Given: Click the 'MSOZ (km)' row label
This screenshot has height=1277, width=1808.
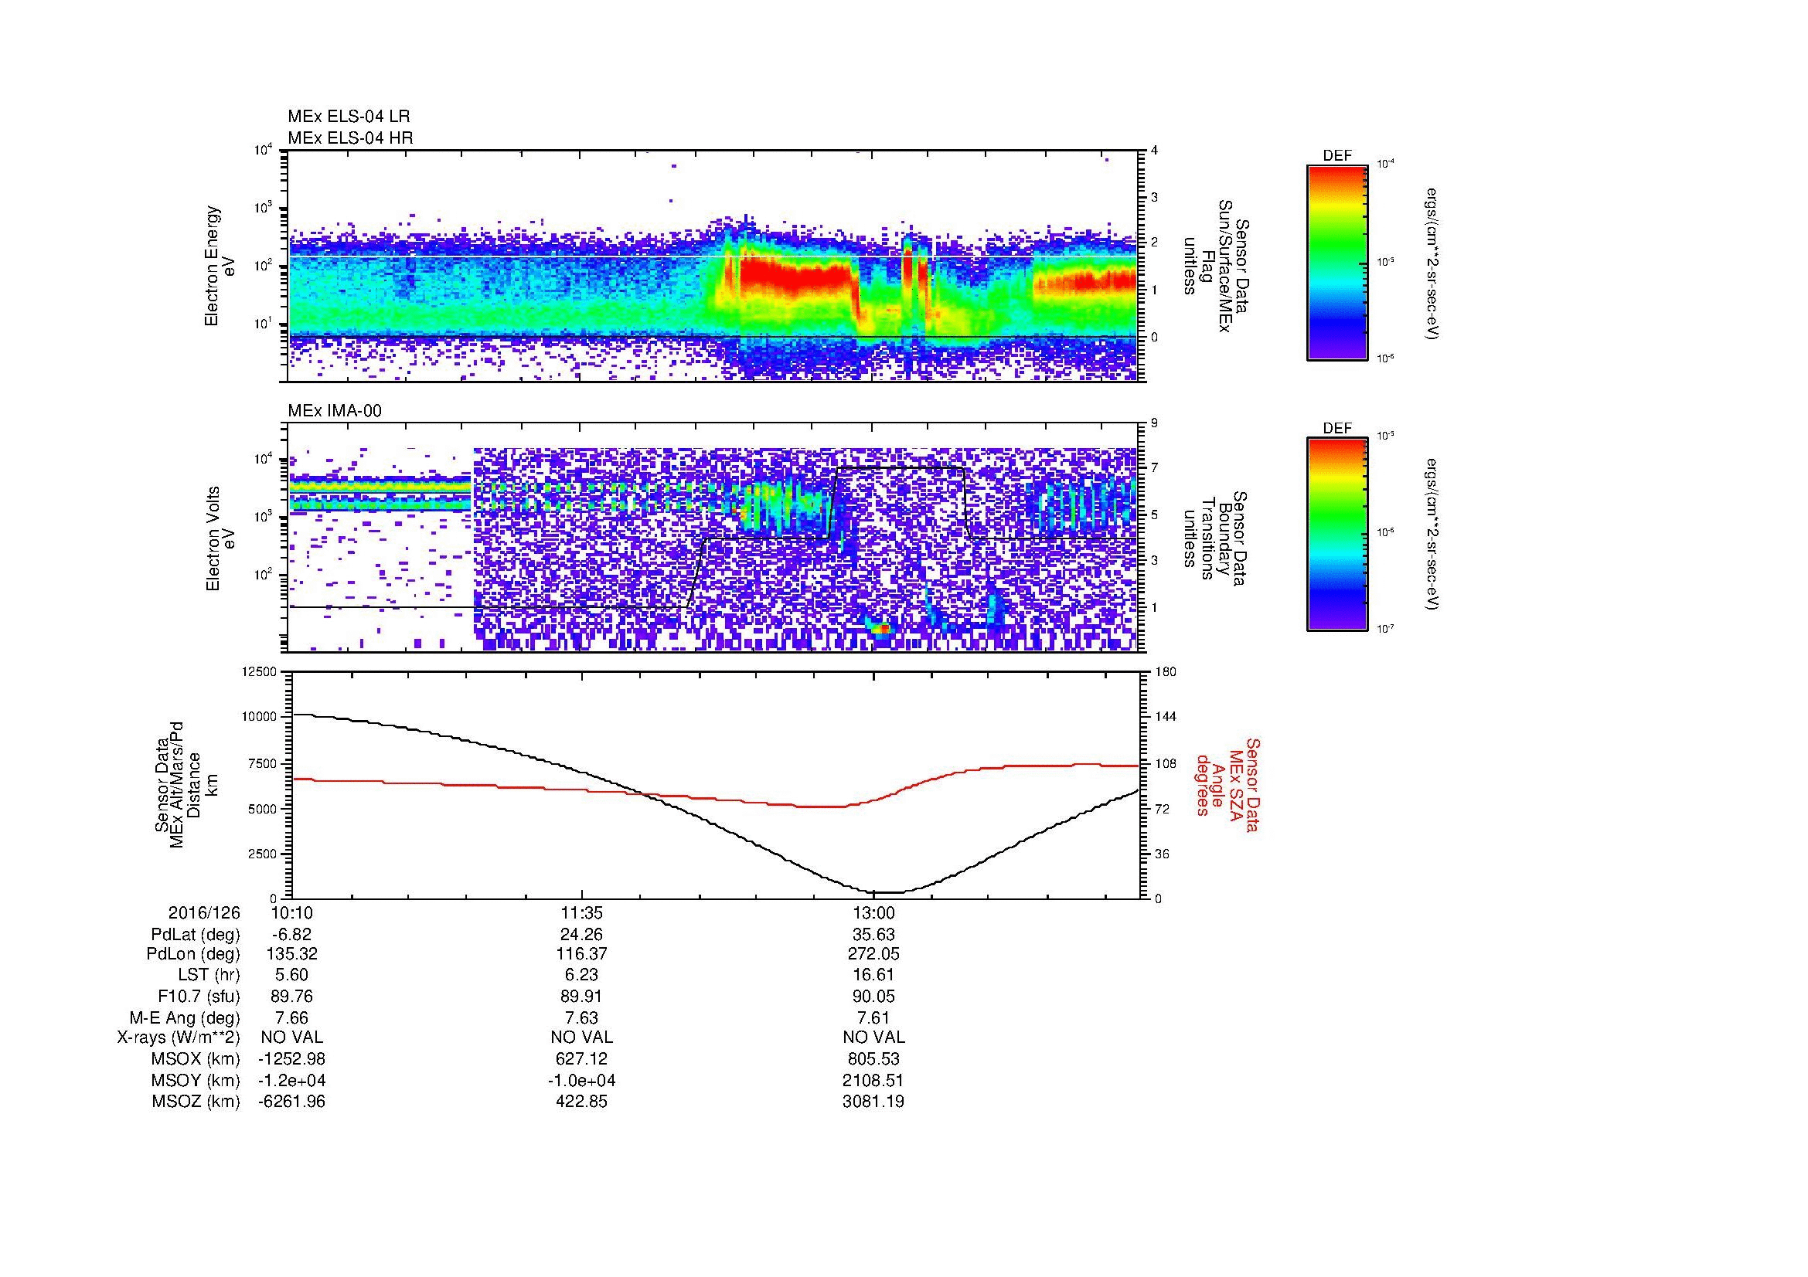Looking at the screenshot, I should [196, 1102].
